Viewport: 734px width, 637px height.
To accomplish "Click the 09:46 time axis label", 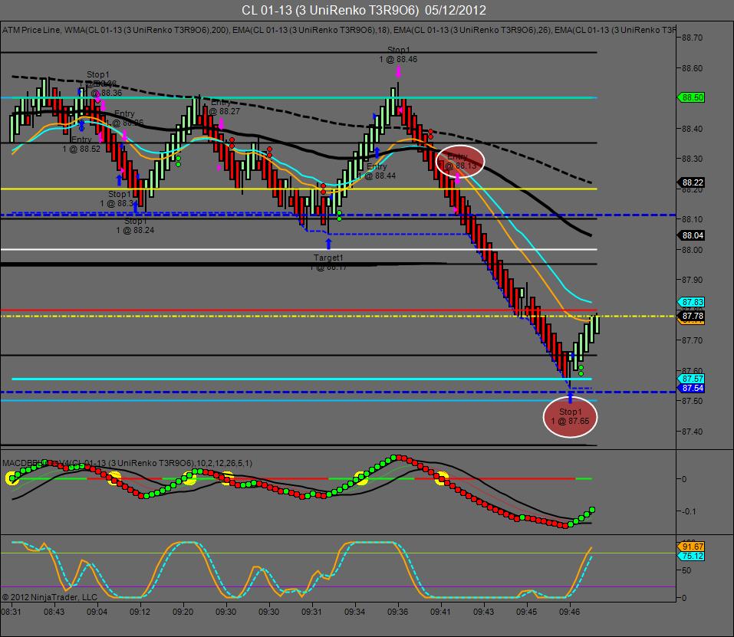I will pyautogui.click(x=570, y=612).
